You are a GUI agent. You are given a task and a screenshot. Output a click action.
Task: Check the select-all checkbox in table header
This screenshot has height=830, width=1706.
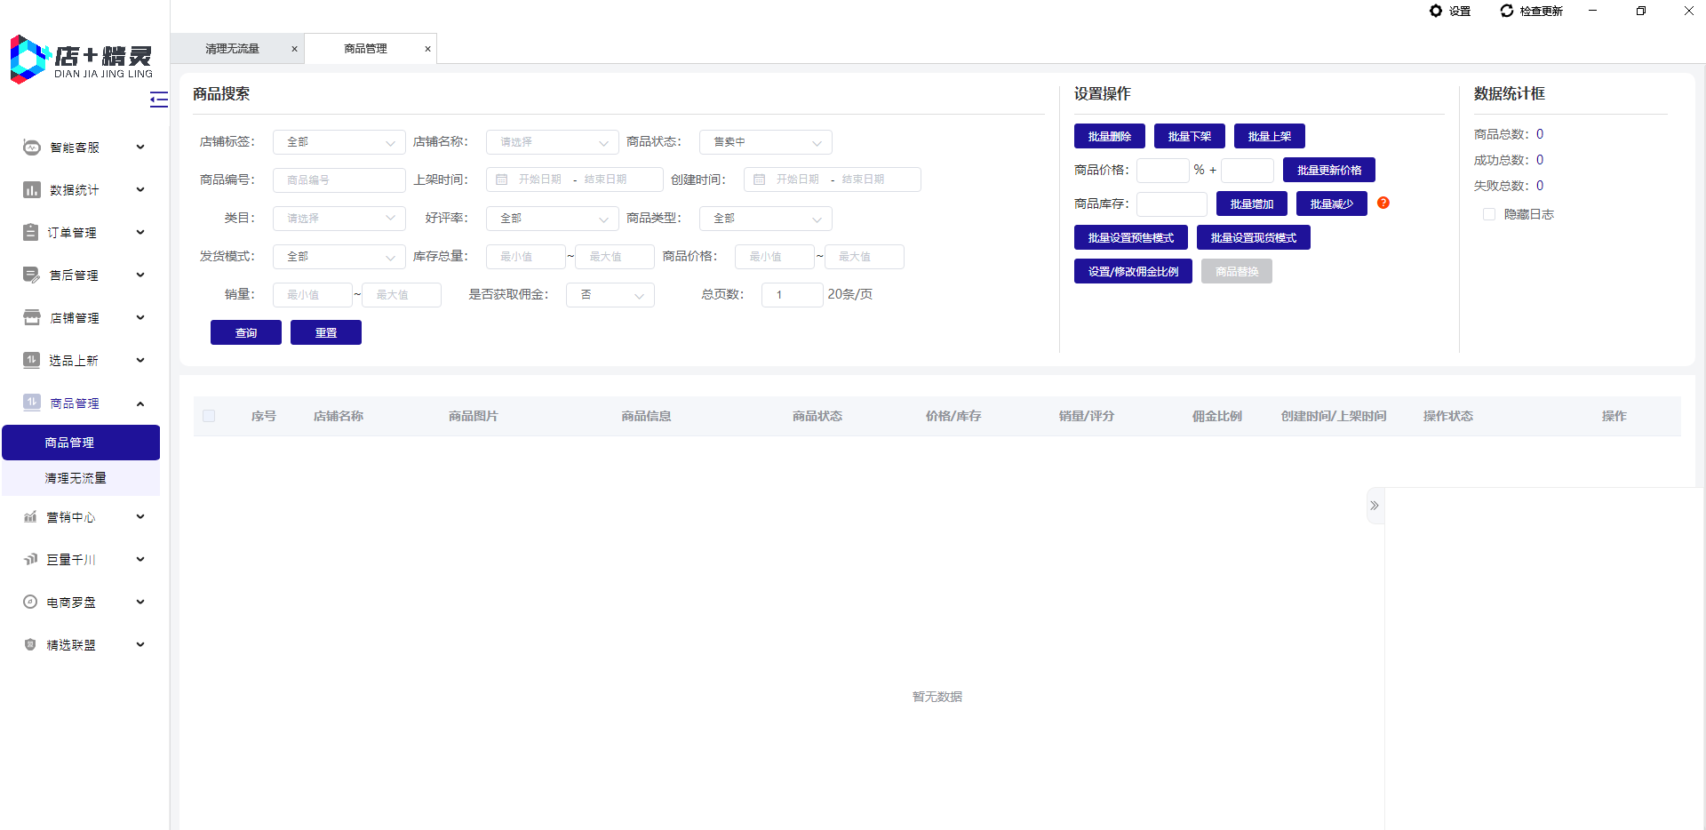[209, 416]
